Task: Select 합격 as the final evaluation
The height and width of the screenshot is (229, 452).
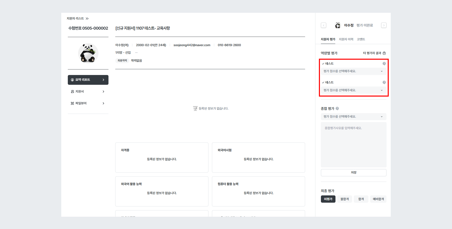Action: pos(361,199)
